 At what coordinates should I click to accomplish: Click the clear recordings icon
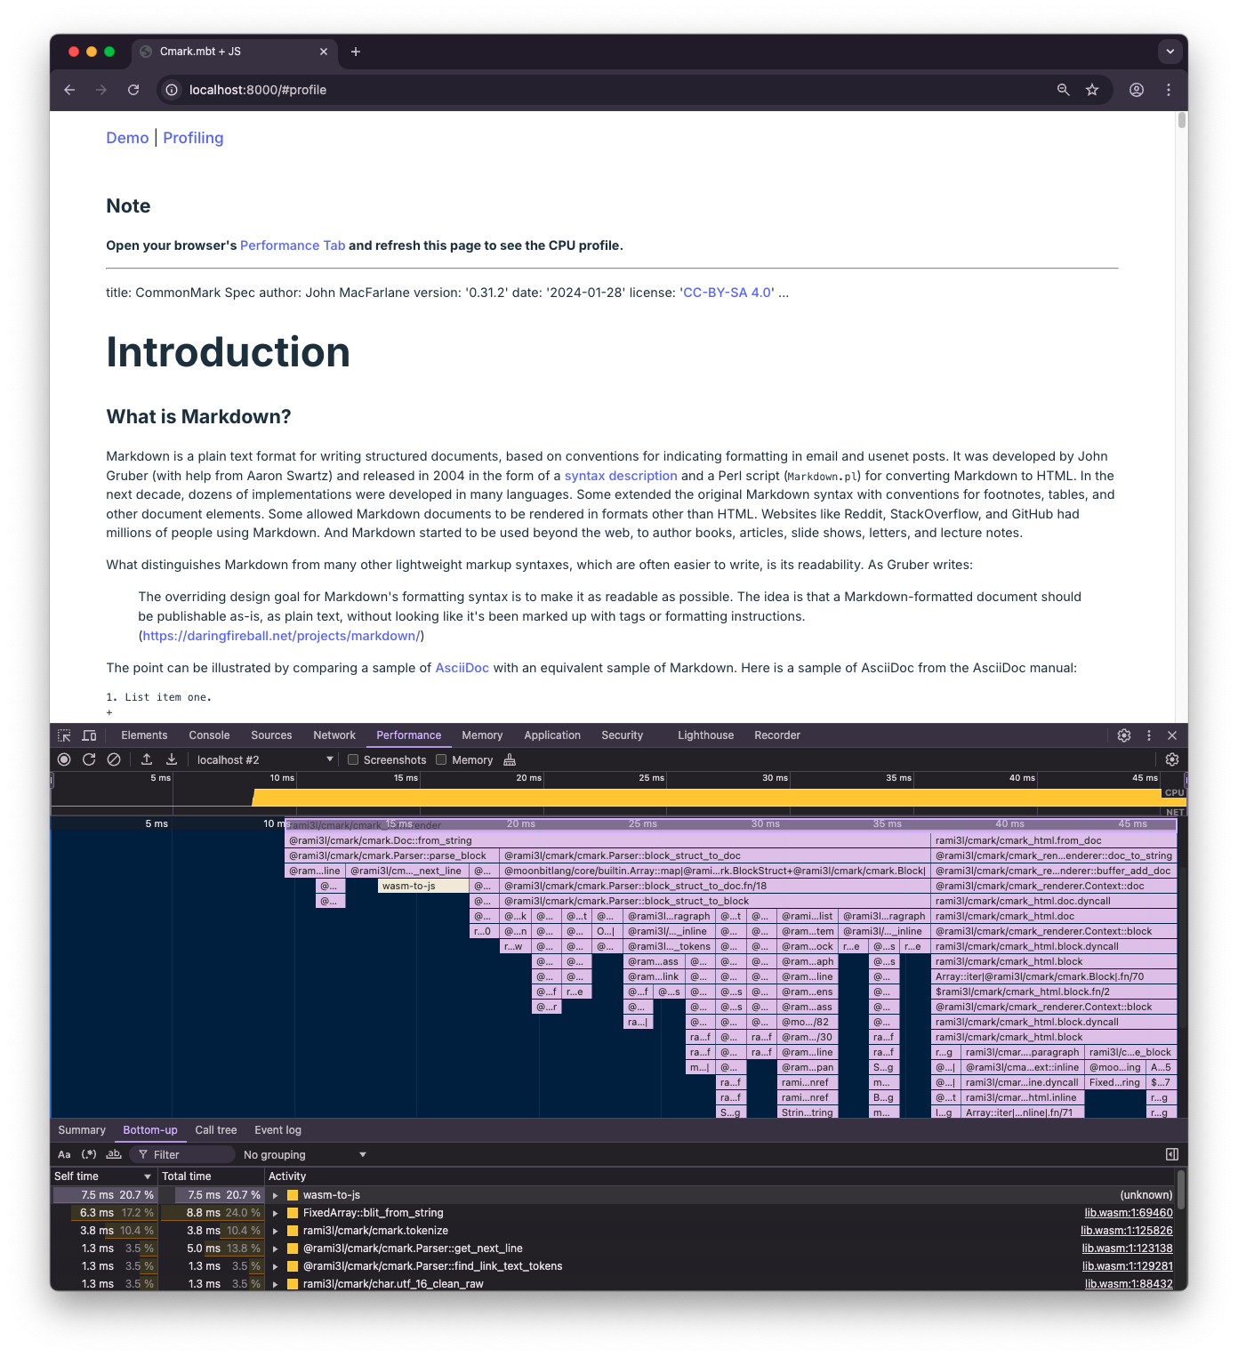tap(114, 759)
